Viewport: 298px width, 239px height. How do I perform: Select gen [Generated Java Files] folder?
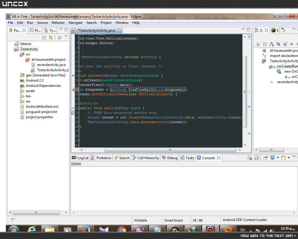point(46,75)
